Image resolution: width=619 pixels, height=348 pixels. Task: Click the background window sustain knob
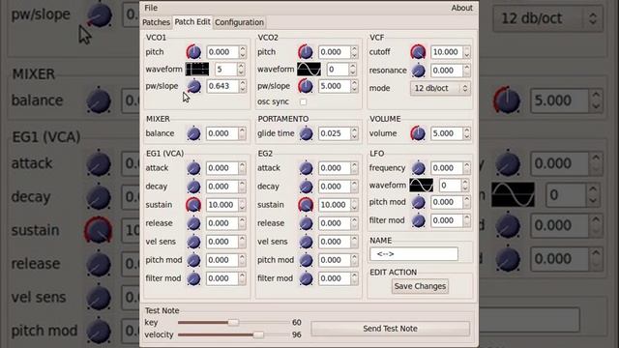99,230
